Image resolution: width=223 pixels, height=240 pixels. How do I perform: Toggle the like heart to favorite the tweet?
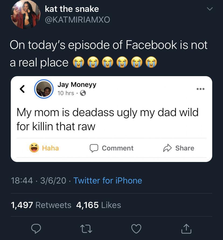(136, 229)
